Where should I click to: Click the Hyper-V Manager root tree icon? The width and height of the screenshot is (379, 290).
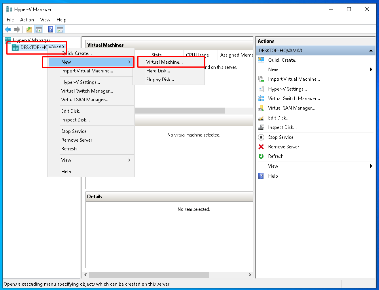[x=8, y=40]
